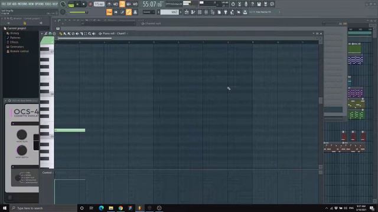Toggle the orange note grouping link button
This screenshot has width=378, height=212.
pyautogui.click(x=129, y=12)
